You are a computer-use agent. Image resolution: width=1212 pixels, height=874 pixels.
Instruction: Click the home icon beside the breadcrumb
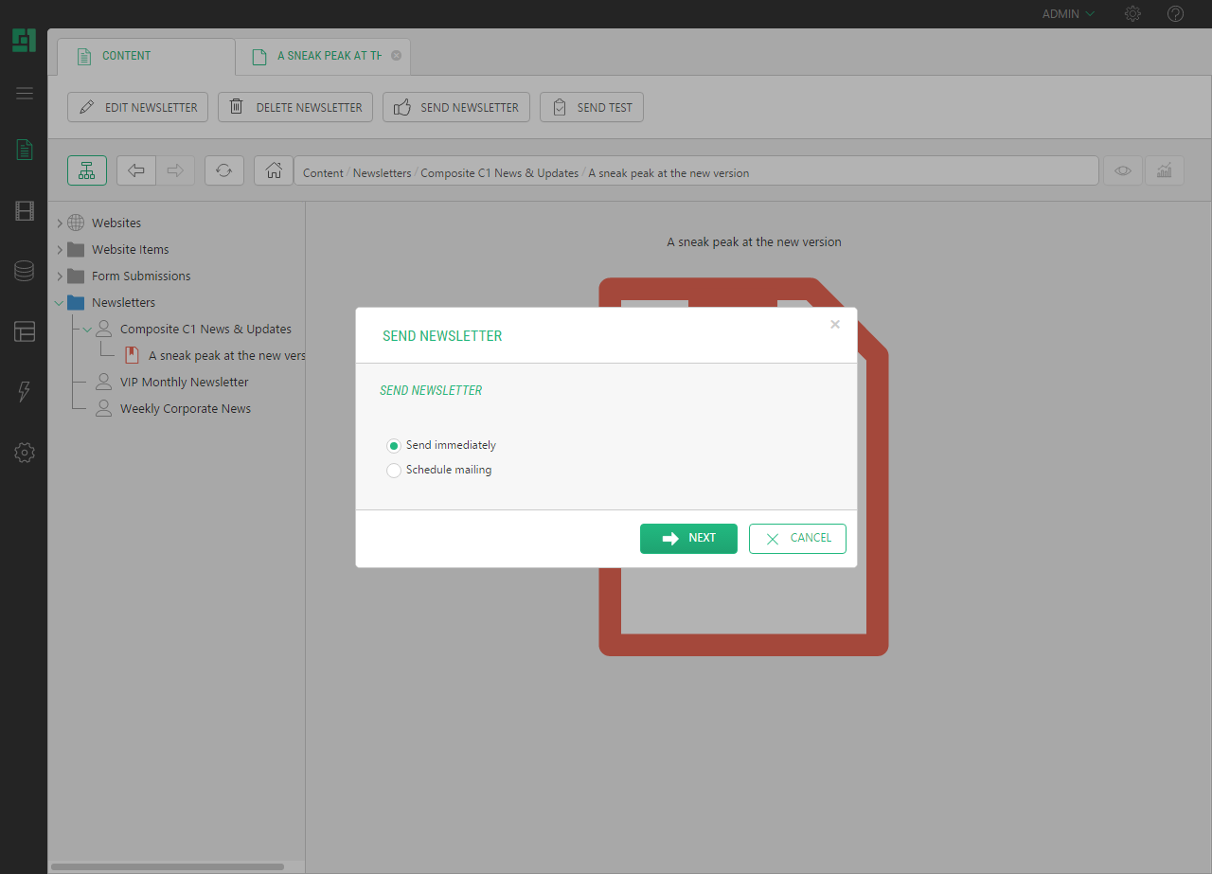click(274, 170)
